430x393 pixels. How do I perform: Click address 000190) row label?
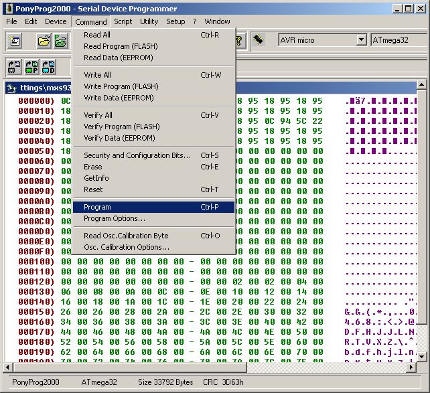(36, 352)
